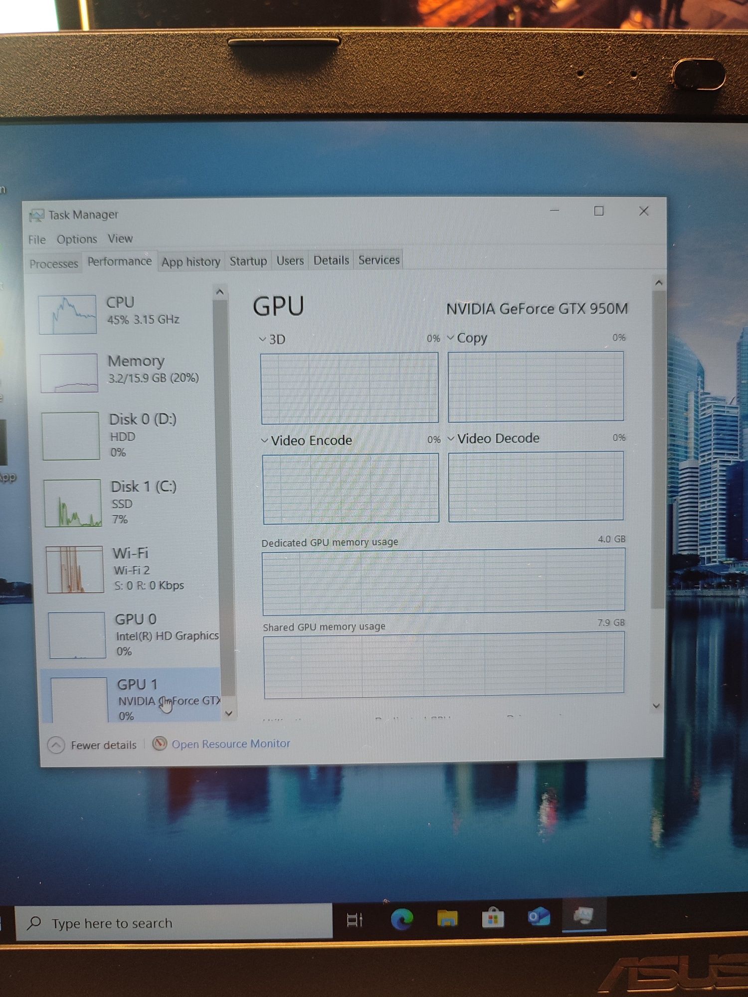Viewport: 748px width, 997px height.
Task: Click the 4.0 GB dedicated memory label
Action: click(611, 539)
